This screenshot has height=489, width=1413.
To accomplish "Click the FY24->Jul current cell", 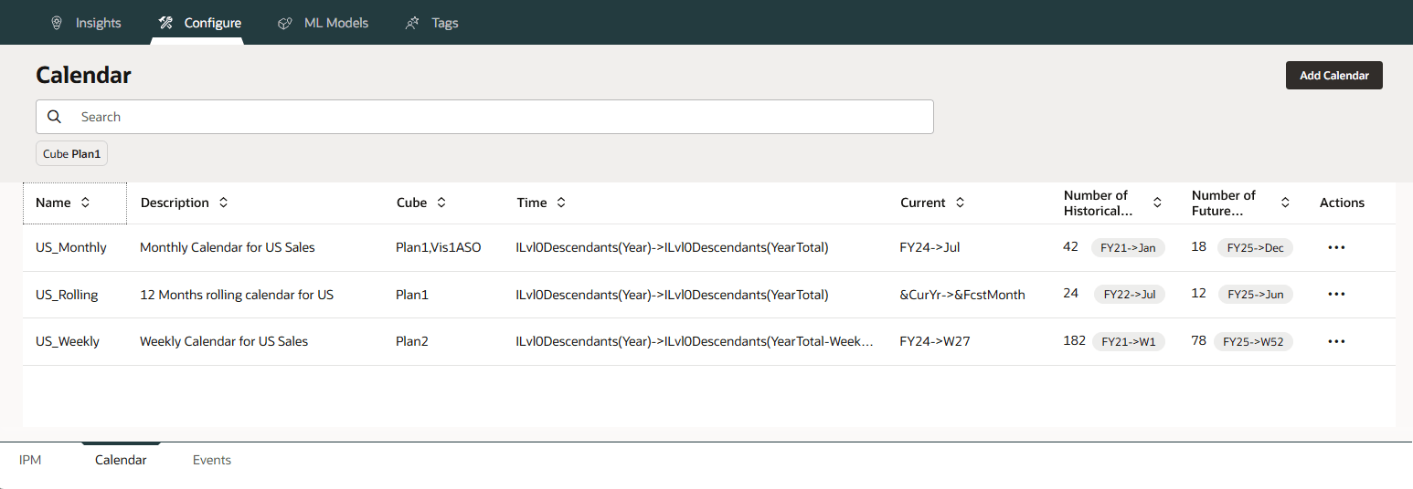I will pos(930,247).
